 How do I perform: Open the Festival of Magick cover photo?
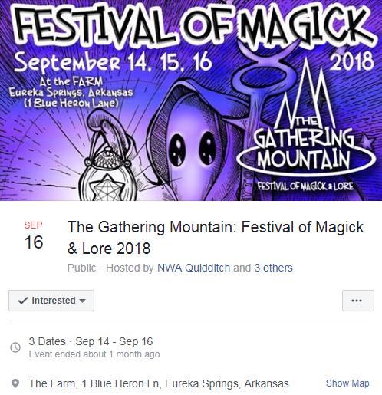191,100
